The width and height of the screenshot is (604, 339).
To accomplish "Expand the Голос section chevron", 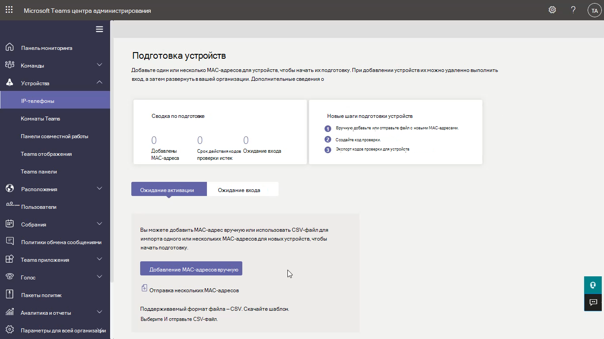I will (x=99, y=277).
